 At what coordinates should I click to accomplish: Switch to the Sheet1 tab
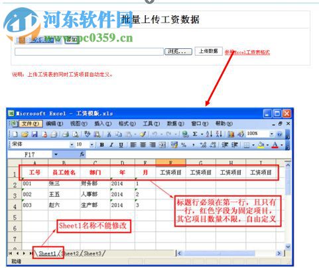click(47, 253)
